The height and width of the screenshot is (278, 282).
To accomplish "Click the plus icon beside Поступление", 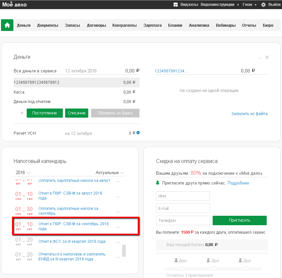I will coord(22,113).
